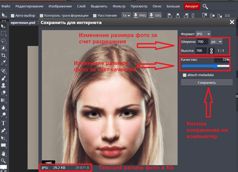
Task: Click the PNG quick export button
Action: (x=140, y=15)
